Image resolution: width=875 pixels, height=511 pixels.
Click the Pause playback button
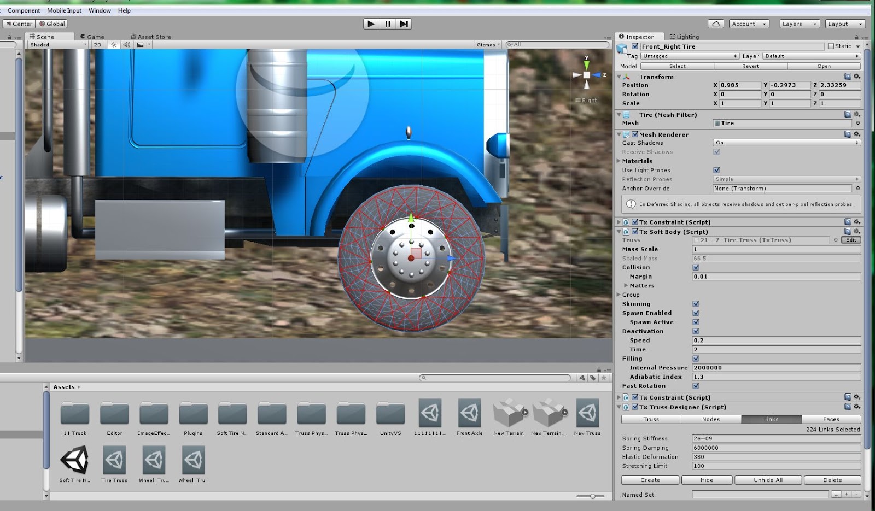(387, 24)
